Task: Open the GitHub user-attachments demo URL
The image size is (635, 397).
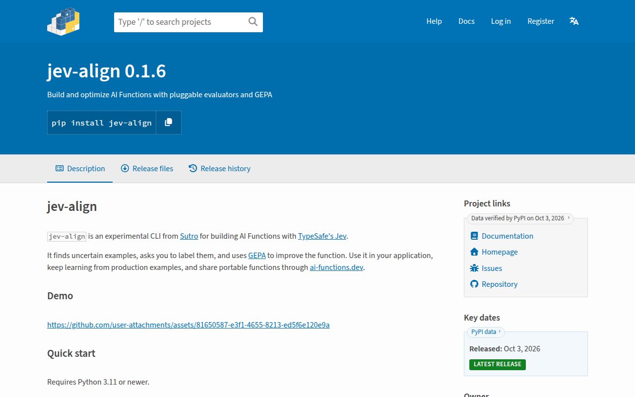Action: pyautogui.click(x=189, y=325)
